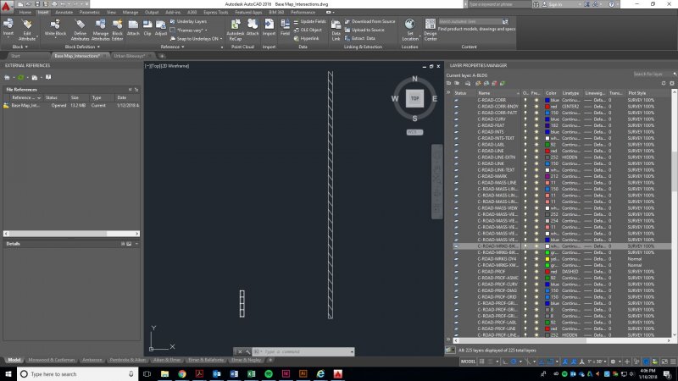
Task: Click the Define Attributes icon
Action: pos(81,28)
